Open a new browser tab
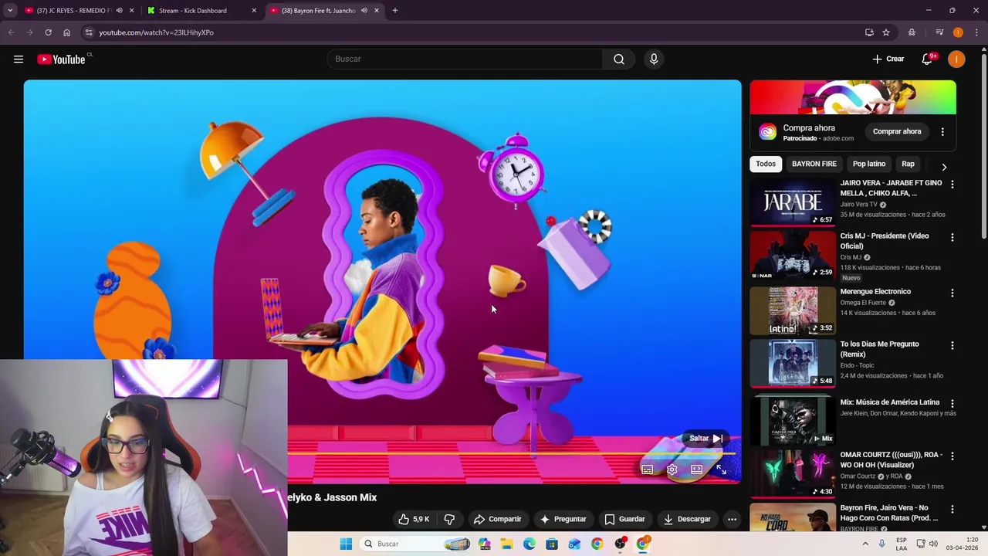 click(x=394, y=11)
